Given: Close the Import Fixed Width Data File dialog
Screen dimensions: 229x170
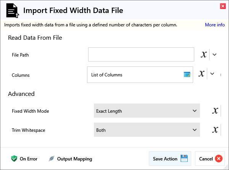Looking at the screenshot, I should (x=223, y=6).
